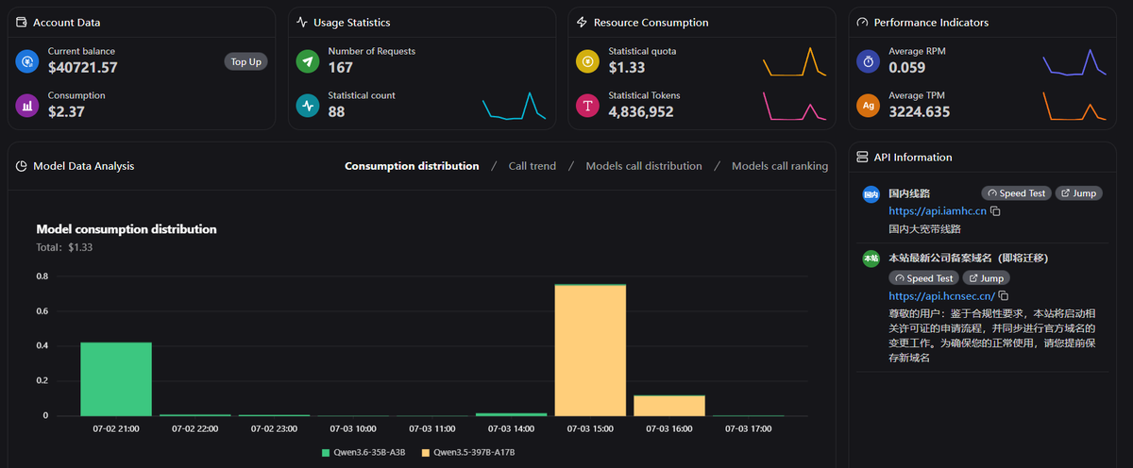Click the 4,836,952 tokens value
The height and width of the screenshot is (468, 1133).
tap(641, 111)
